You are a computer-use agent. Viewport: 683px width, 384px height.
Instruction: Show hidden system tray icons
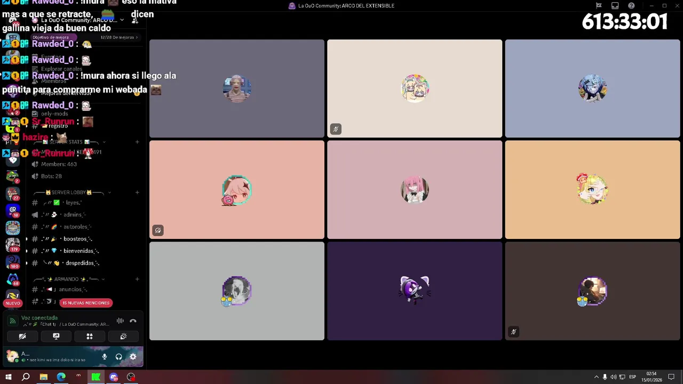point(597,377)
